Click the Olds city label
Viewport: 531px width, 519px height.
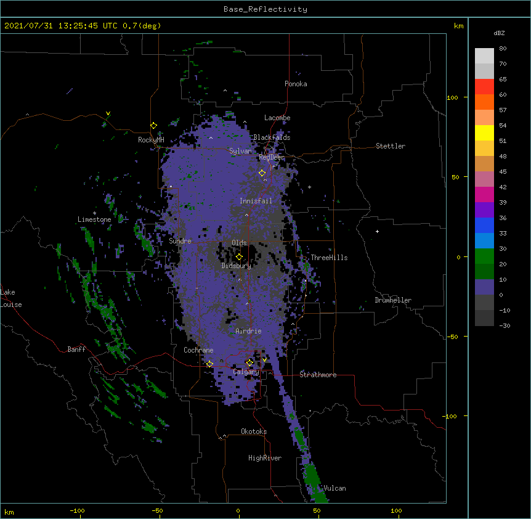239,243
